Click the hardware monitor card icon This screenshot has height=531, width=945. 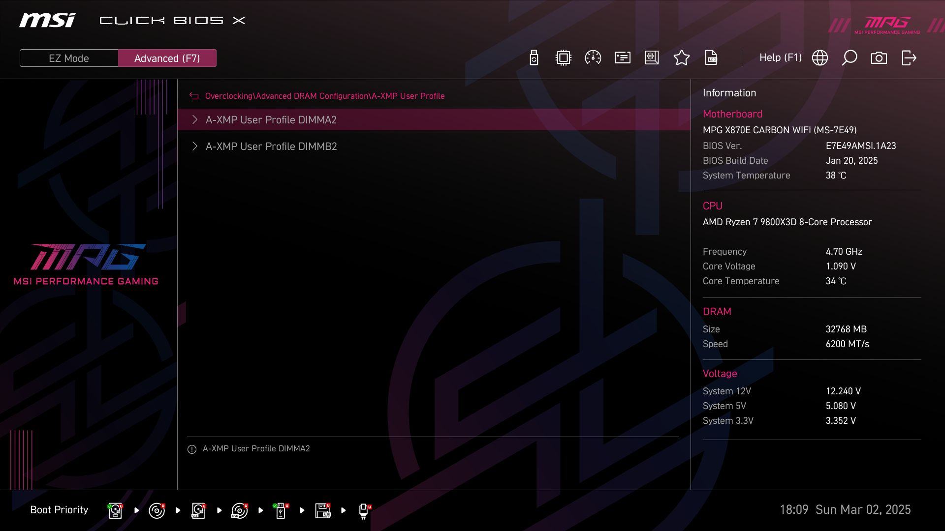[622, 58]
